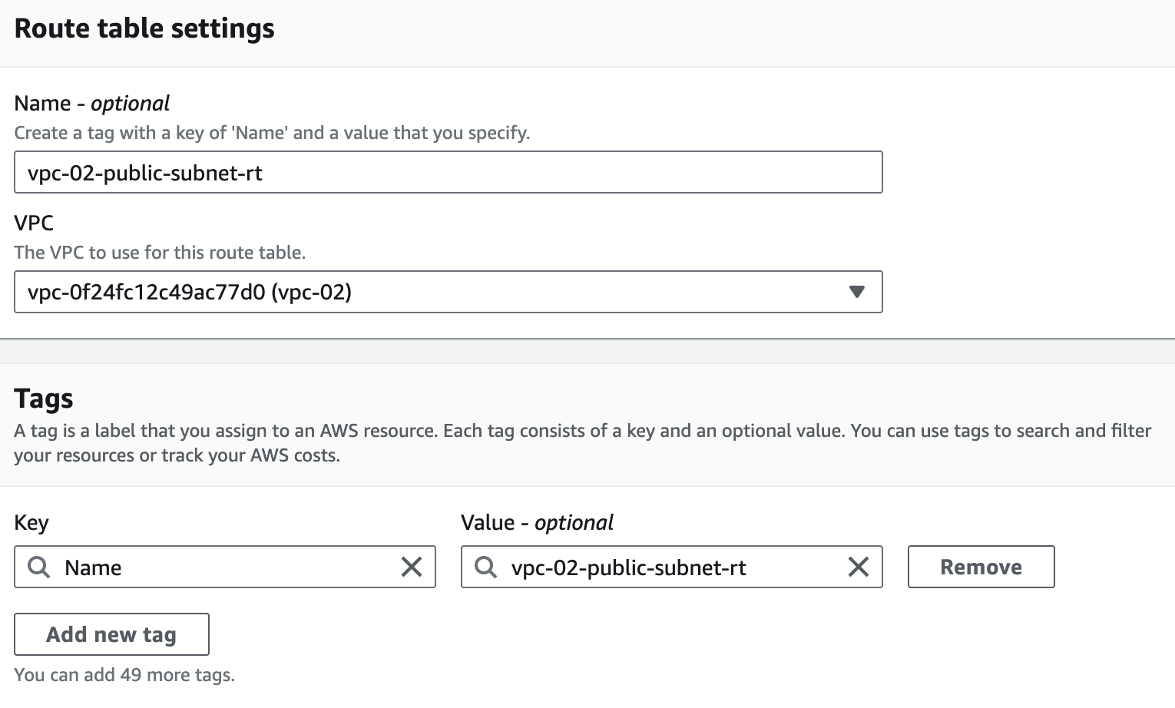Click the magnifier icon in the Value field
The image size is (1175, 708).
click(x=485, y=567)
